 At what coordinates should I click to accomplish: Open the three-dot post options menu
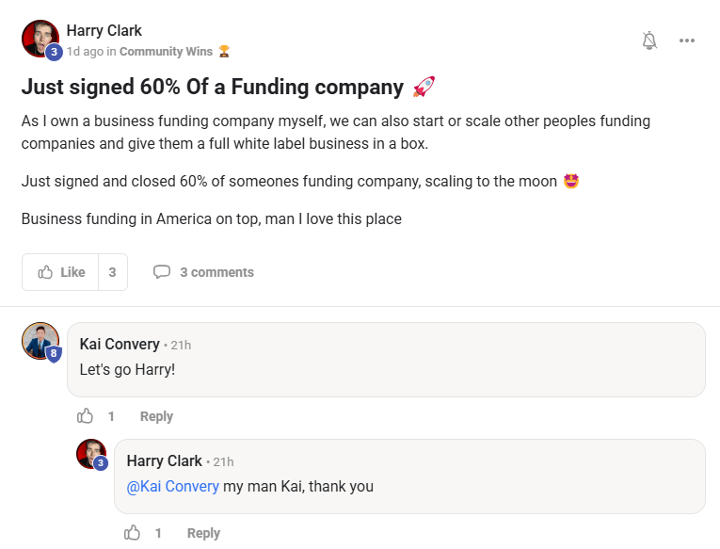pos(687,40)
